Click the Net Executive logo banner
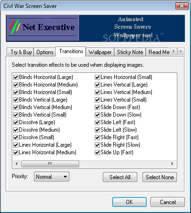The image size is (191, 213). (x=42, y=28)
